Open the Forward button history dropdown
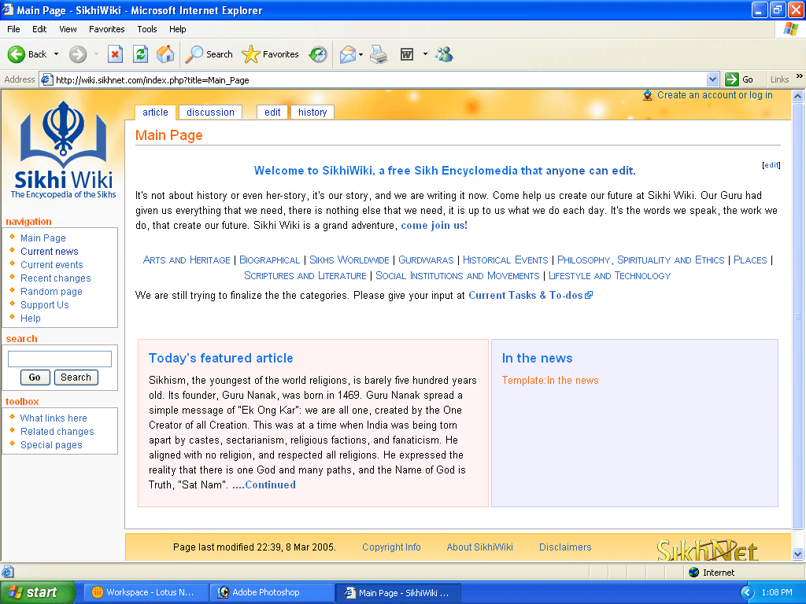Viewport: 806px width, 604px height. [x=96, y=54]
